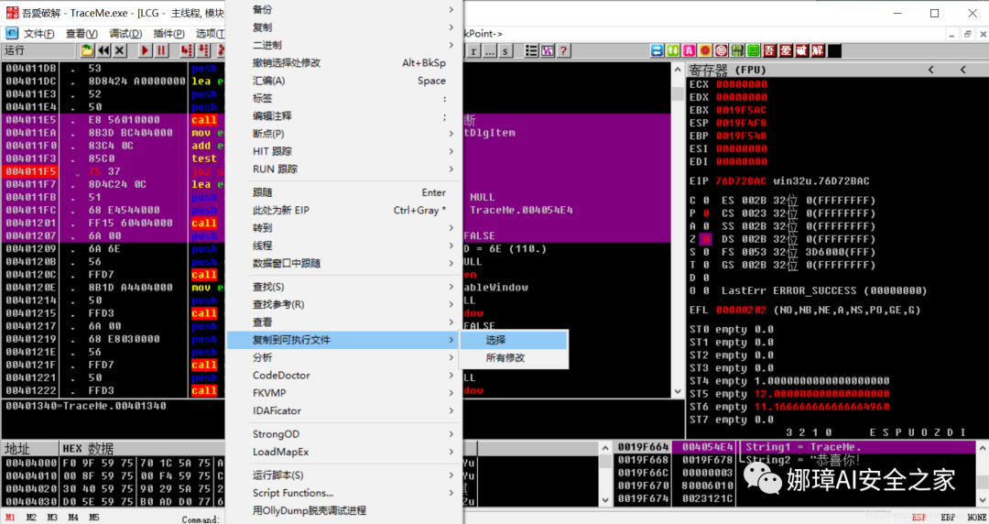Toggle the Z flag value in registers
Screen dimensions: 989x524
click(x=706, y=239)
